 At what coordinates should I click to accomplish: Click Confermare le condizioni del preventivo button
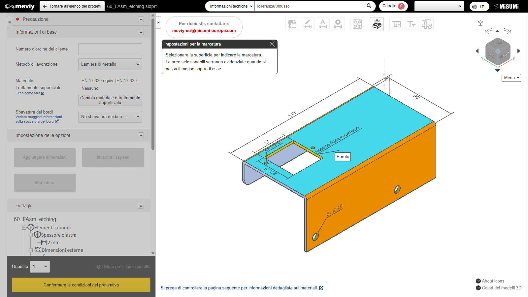click(x=81, y=285)
